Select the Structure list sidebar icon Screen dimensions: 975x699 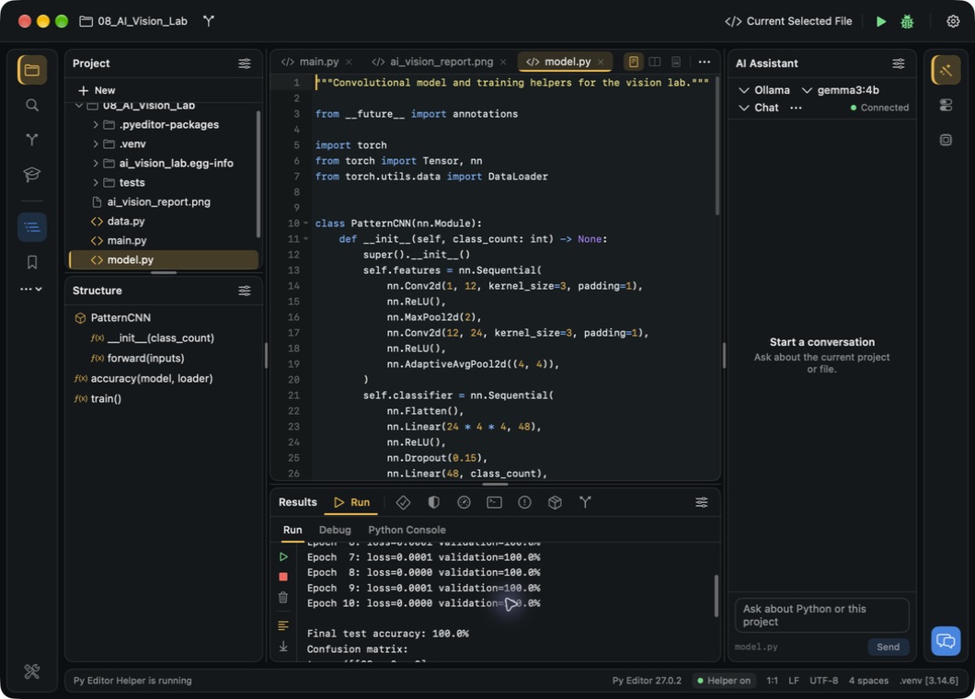(31, 227)
